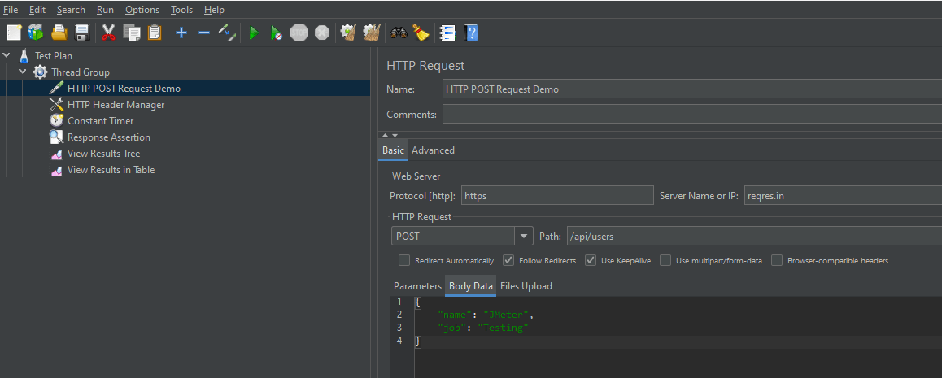Open the Options menu
Screen dimensions: 942x378
point(142,10)
